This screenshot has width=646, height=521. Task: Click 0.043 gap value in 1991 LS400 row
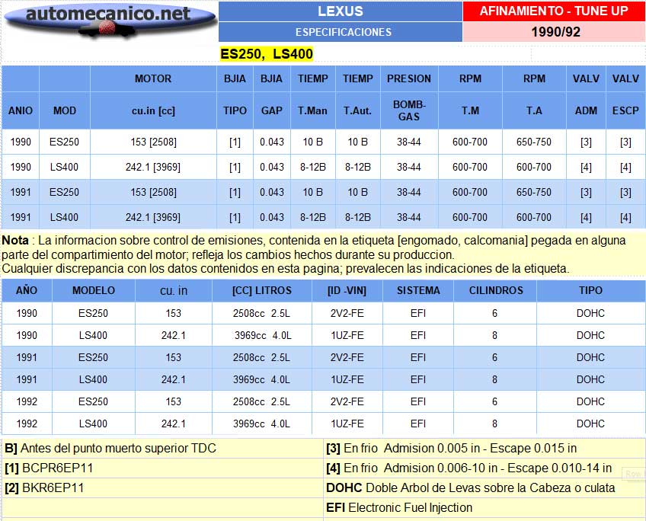point(271,217)
